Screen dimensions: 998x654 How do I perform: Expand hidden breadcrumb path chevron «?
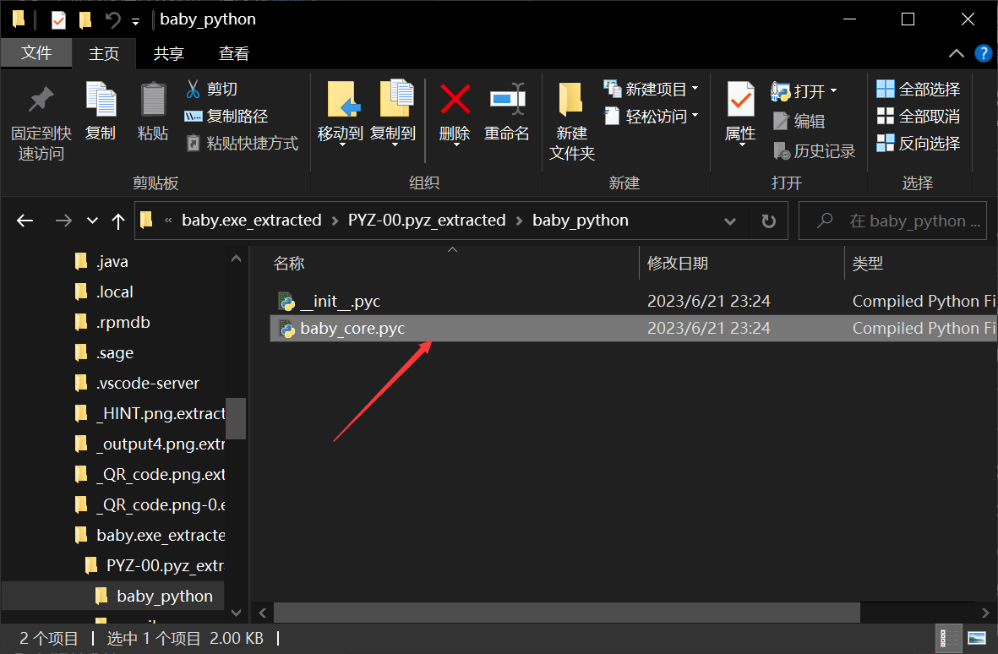click(168, 221)
